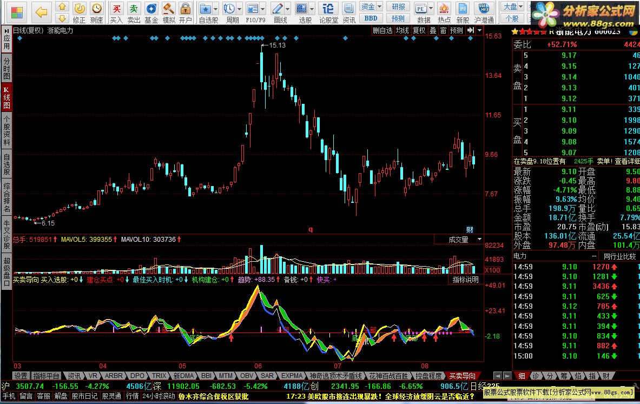Open the 股市日记 stock diary button
This screenshot has width=640, height=404.
(84, 396)
